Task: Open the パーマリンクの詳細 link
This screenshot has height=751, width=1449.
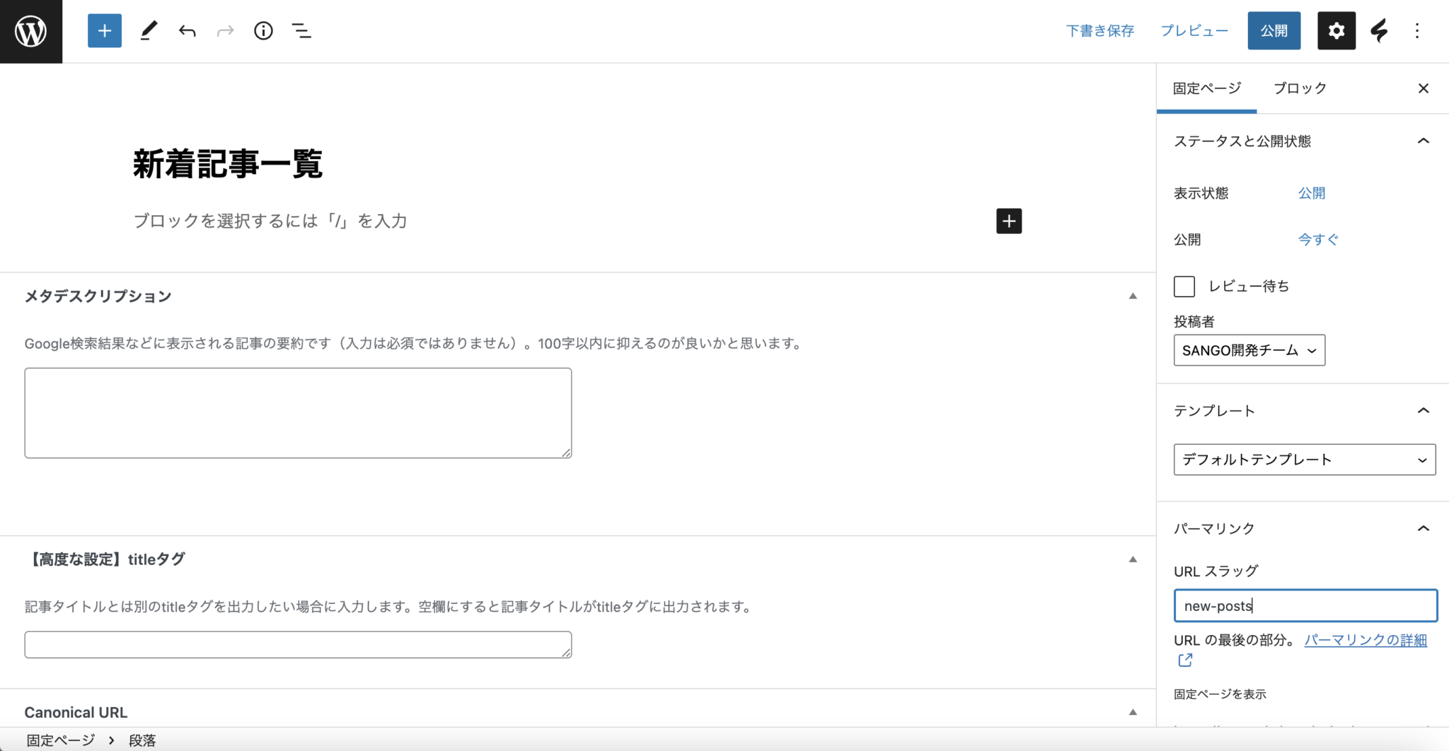Action: point(1366,640)
